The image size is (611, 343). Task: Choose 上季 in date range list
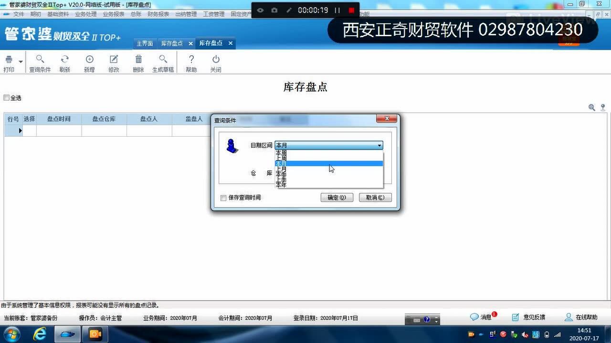click(329, 180)
